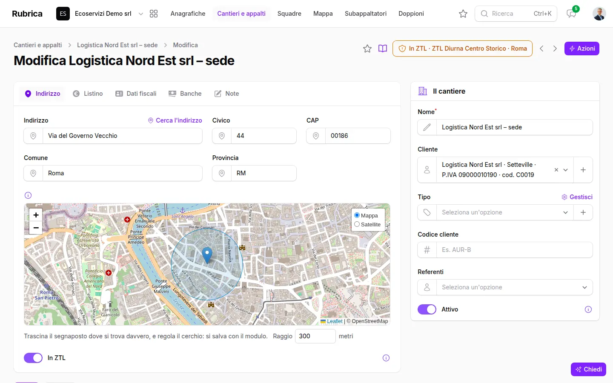
Task: Switch to the Note tab
Action: [x=226, y=94]
